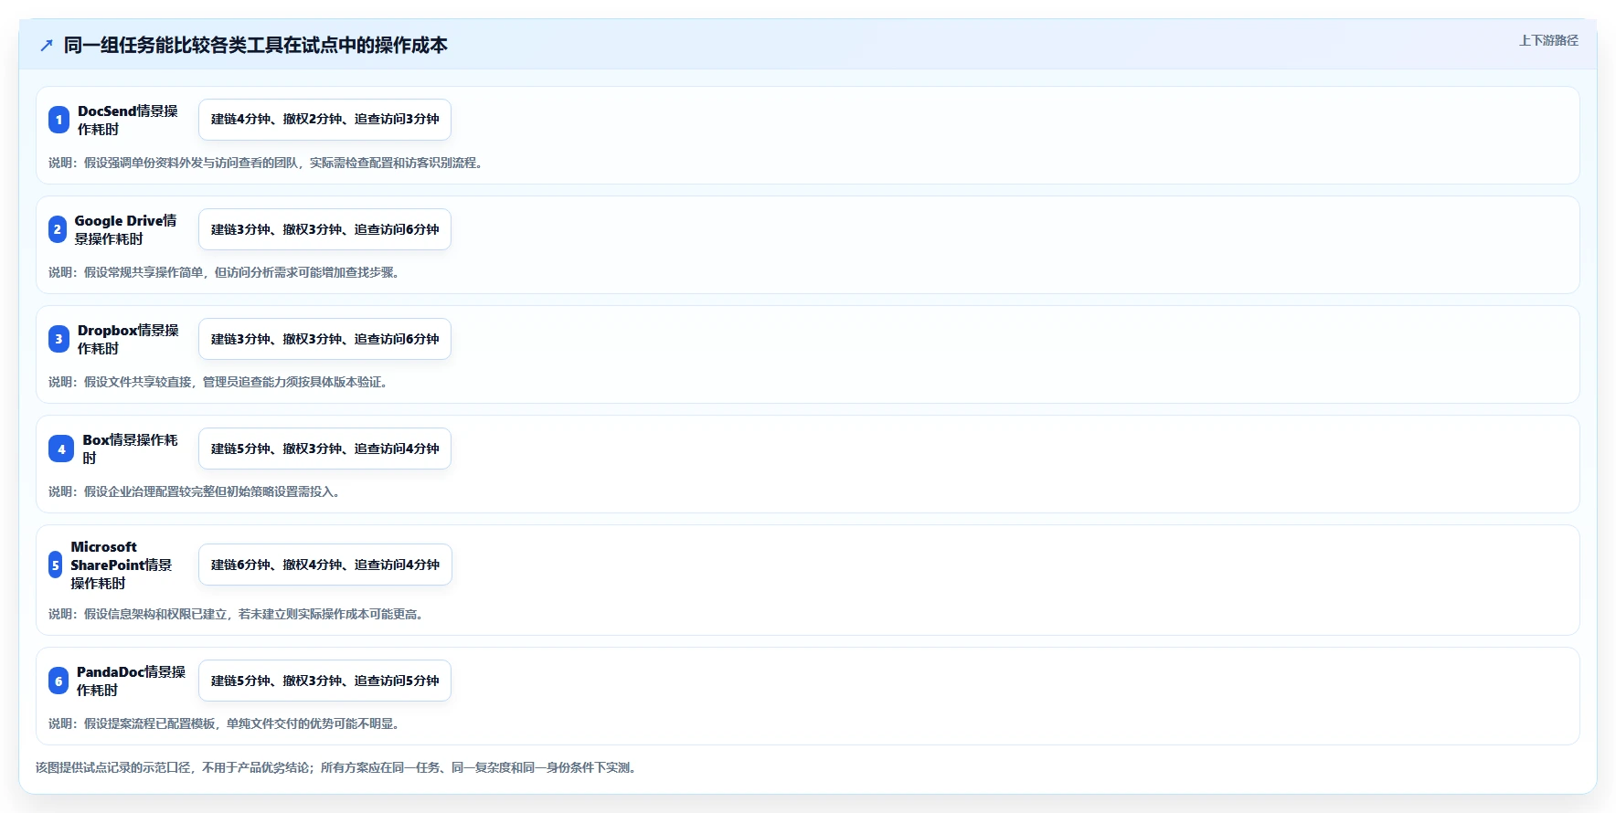Click the Google Drive note about 访问分析需求
This screenshot has width=1616, height=813.
click(x=226, y=272)
